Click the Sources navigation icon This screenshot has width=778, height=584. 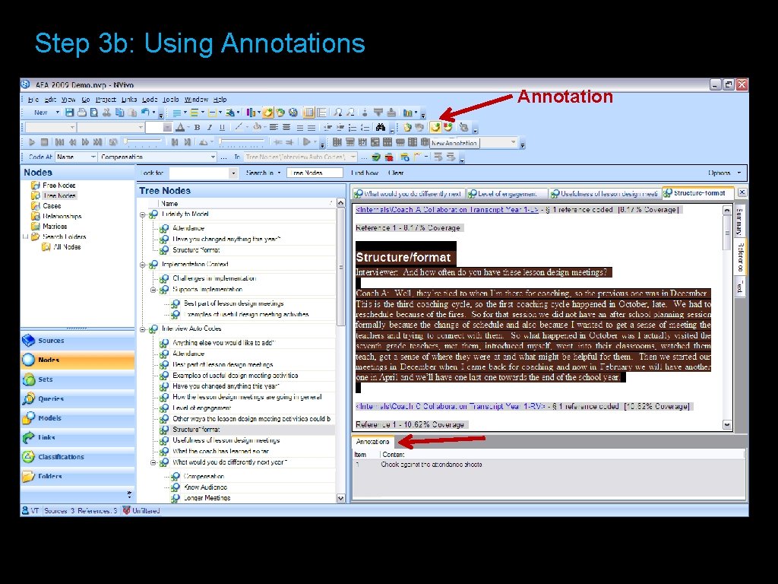pos(29,340)
